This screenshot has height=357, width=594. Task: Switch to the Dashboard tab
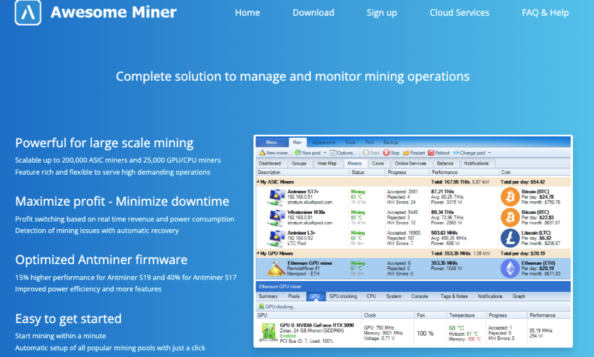click(270, 163)
